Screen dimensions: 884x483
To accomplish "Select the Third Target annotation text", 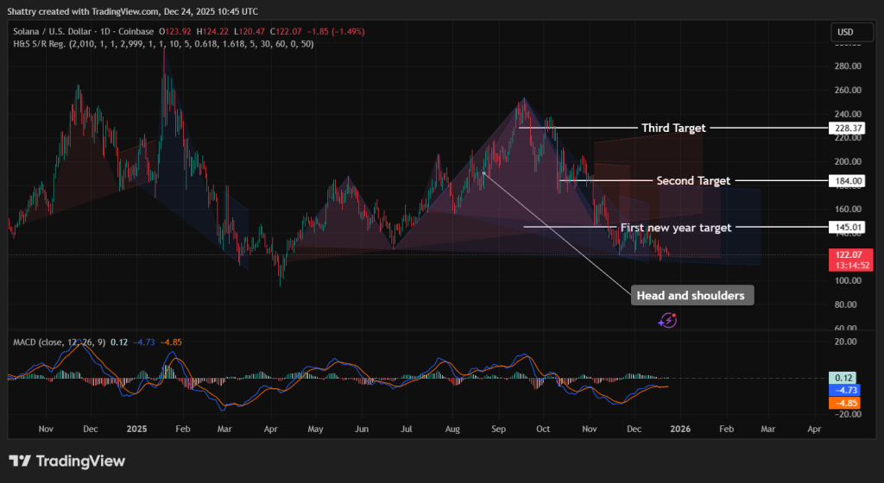I will (672, 128).
